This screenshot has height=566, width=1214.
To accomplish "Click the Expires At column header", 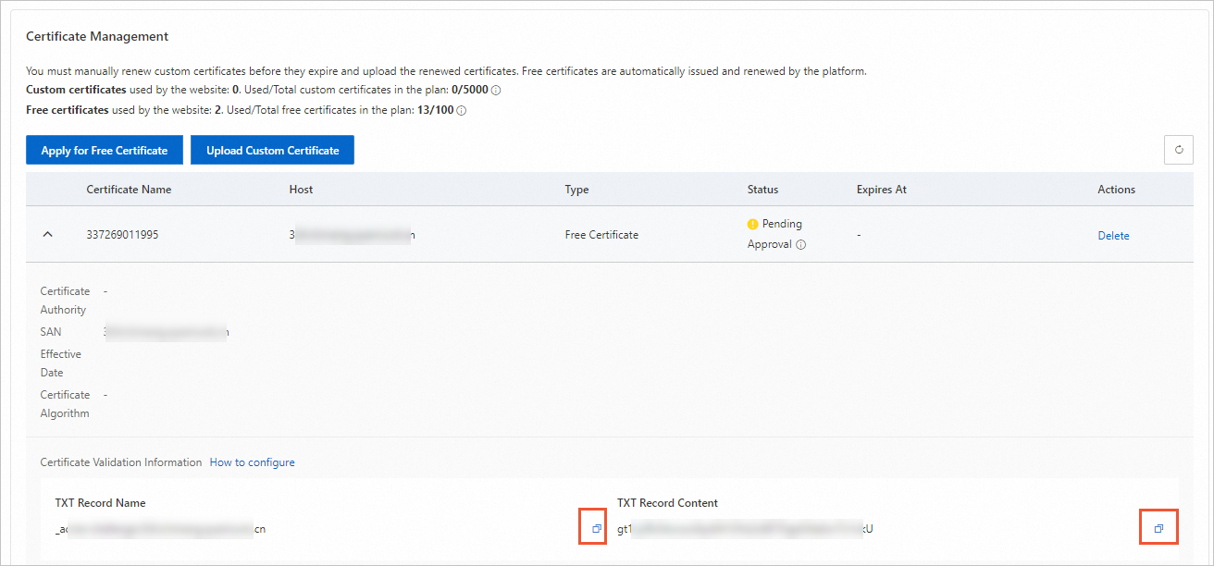I will pyautogui.click(x=881, y=189).
